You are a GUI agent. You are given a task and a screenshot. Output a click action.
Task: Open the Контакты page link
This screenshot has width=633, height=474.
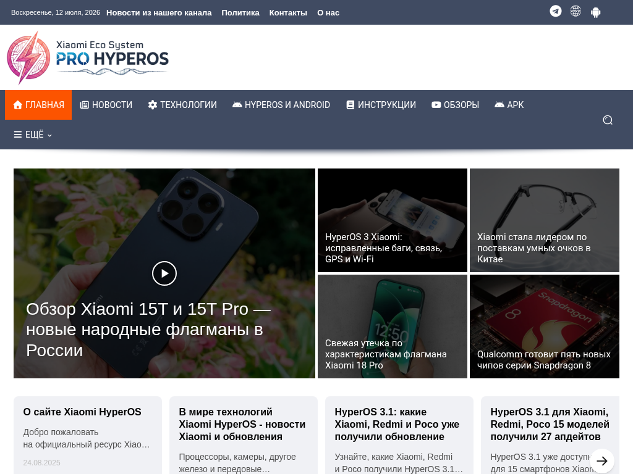click(288, 12)
